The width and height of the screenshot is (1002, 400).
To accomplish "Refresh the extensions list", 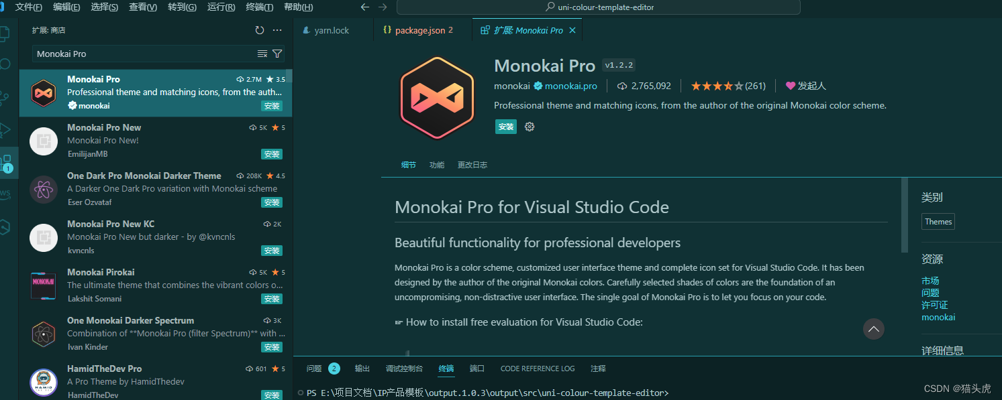I will (260, 29).
